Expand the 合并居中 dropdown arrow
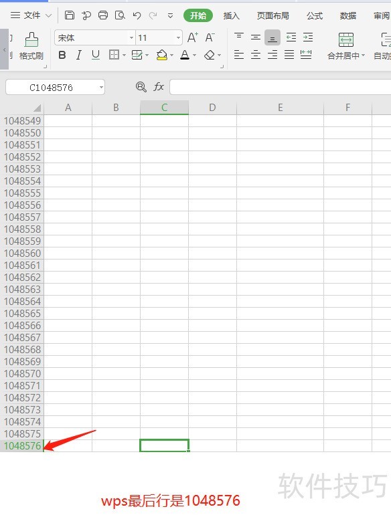 (x=363, y=56)
